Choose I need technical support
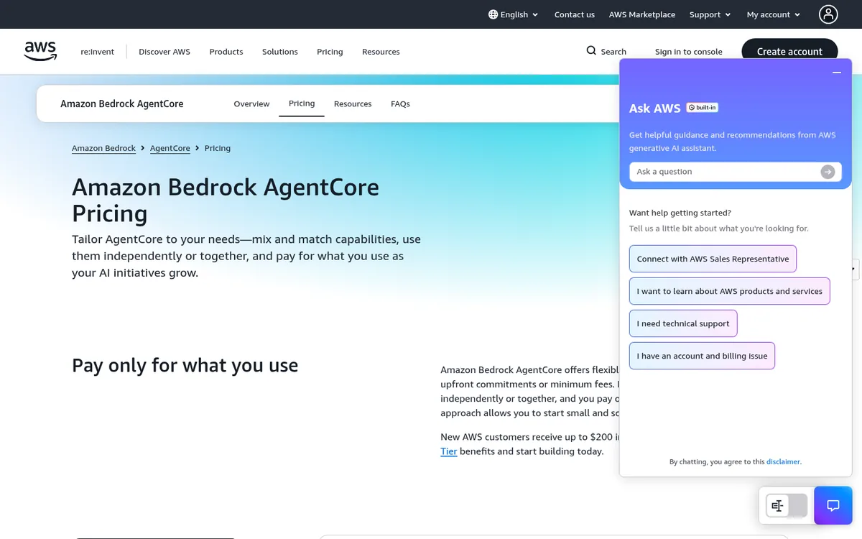The width and height of the screenshot is (862, 539). (683, 323)
